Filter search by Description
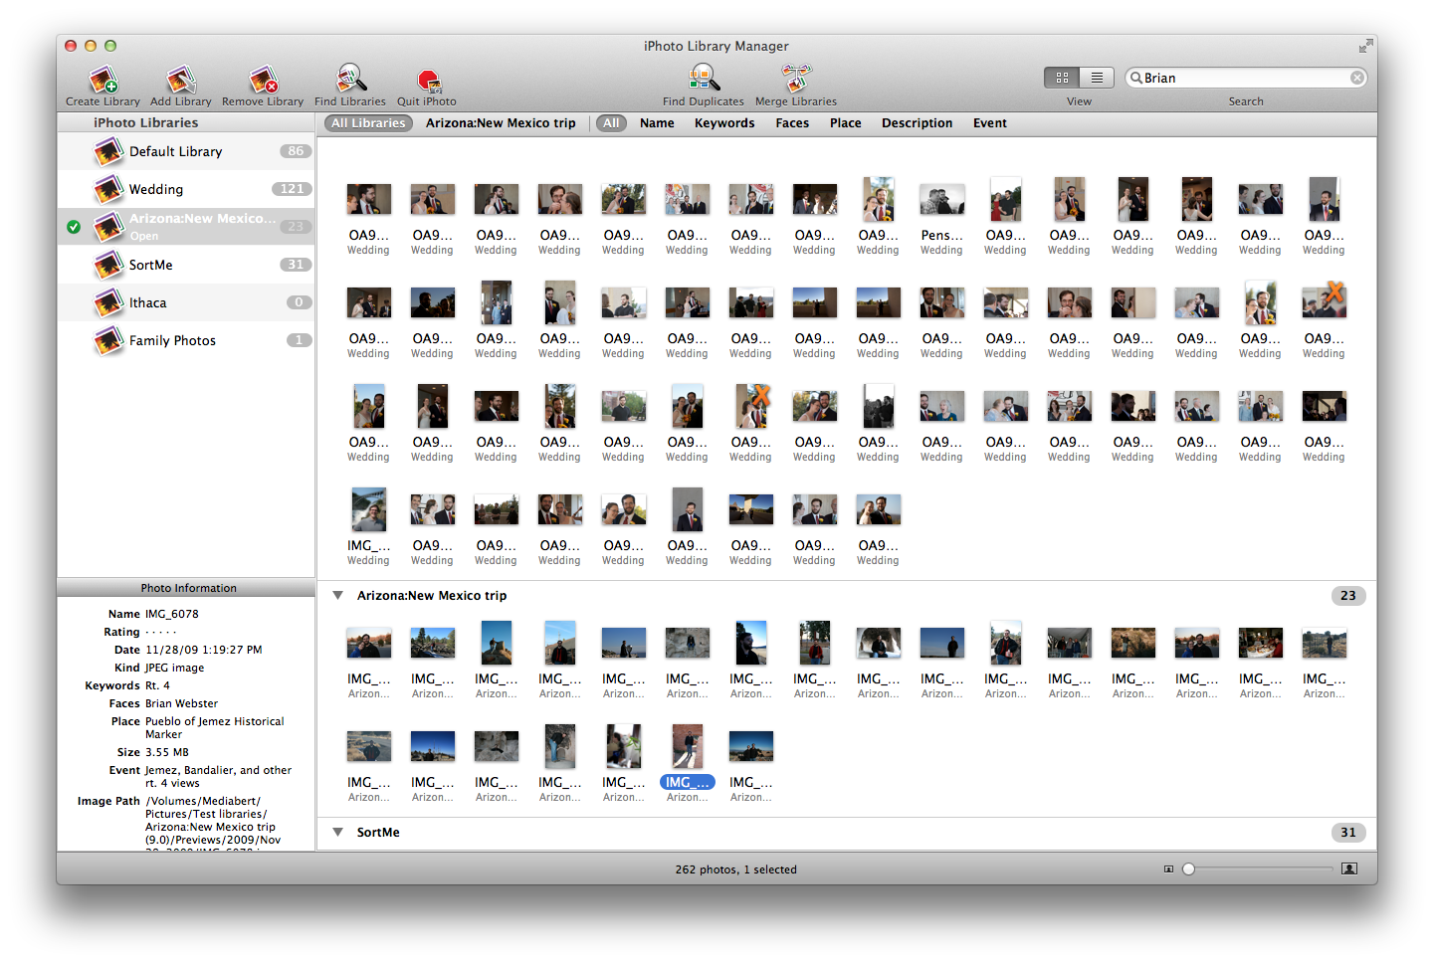 point(917,123)
